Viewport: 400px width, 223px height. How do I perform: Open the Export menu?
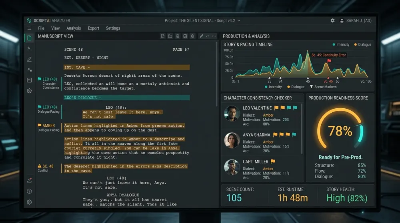(x=93, y=28)
